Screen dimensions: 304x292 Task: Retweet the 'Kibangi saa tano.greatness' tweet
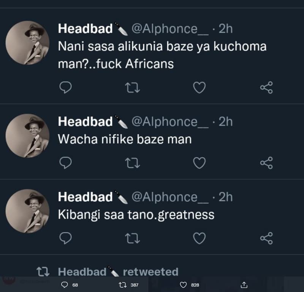(x=133, y=237)
